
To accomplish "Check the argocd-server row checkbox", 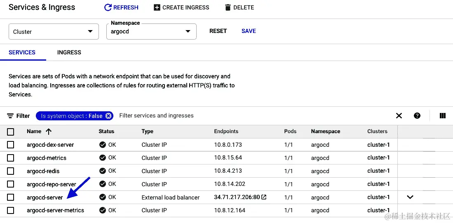I will coord(10,197).
